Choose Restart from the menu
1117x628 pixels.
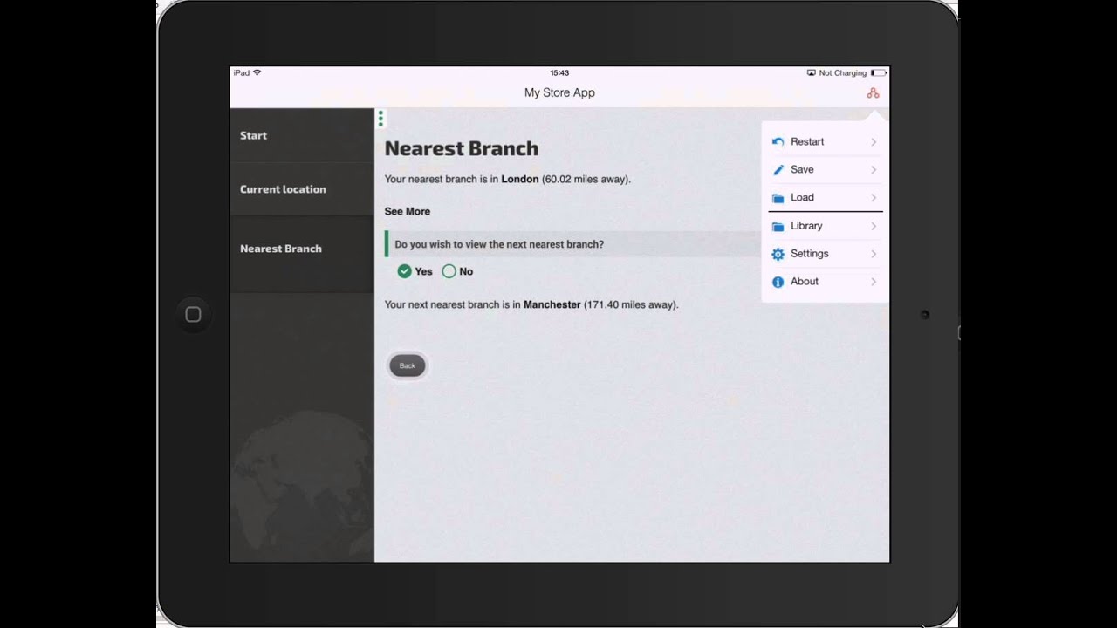(826, 141)
